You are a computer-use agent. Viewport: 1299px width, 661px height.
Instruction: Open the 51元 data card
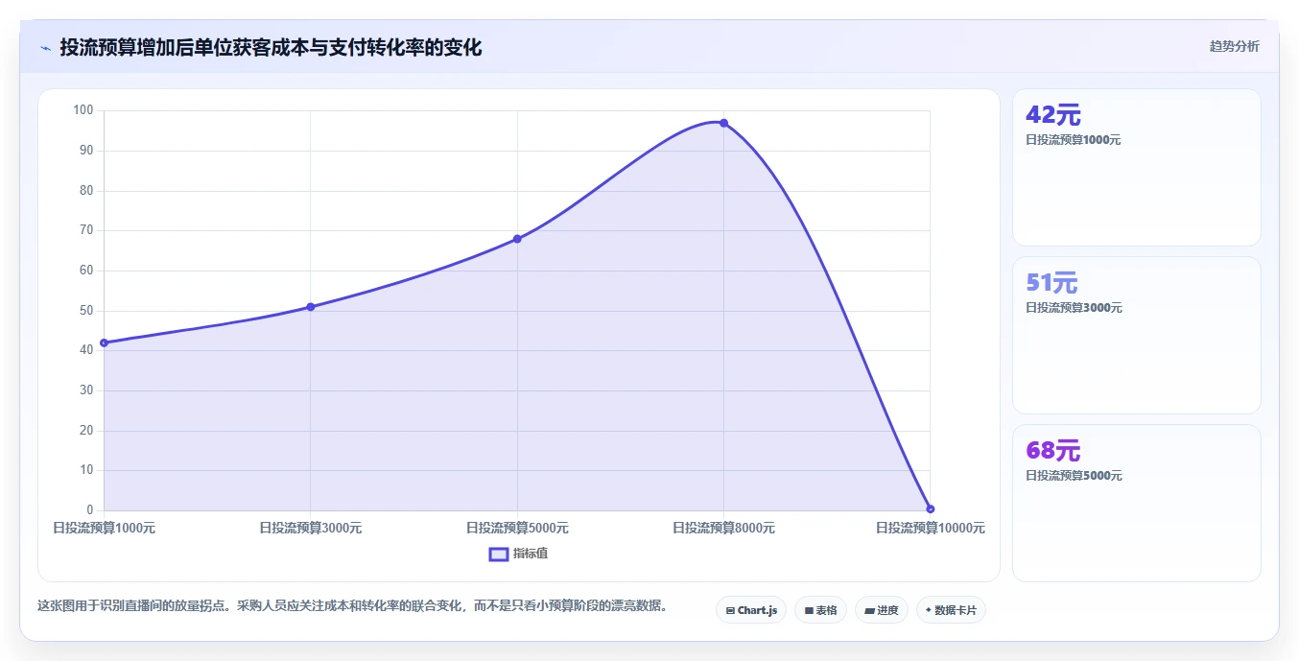pyautogui.click(x=1136, y=335)
